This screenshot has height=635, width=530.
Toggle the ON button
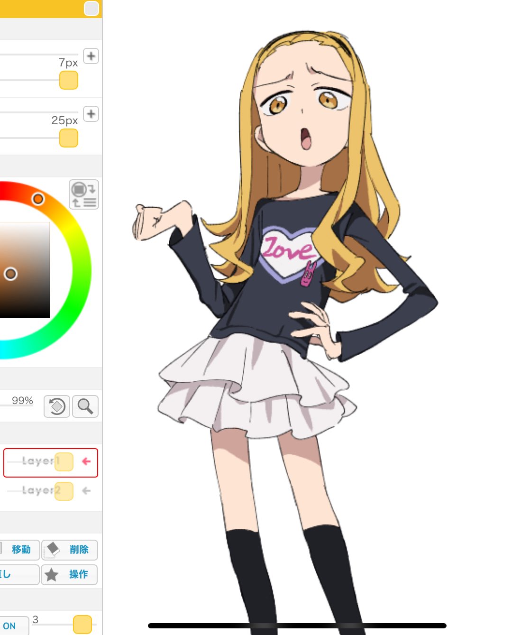click(13, 626)
